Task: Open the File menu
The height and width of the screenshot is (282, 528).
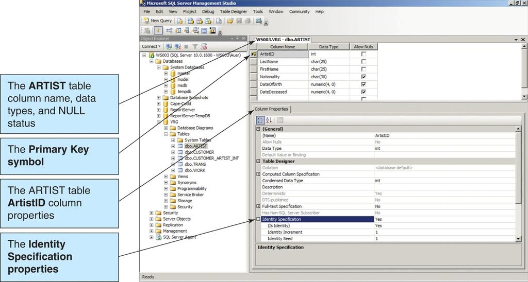Action: point(146,11)
